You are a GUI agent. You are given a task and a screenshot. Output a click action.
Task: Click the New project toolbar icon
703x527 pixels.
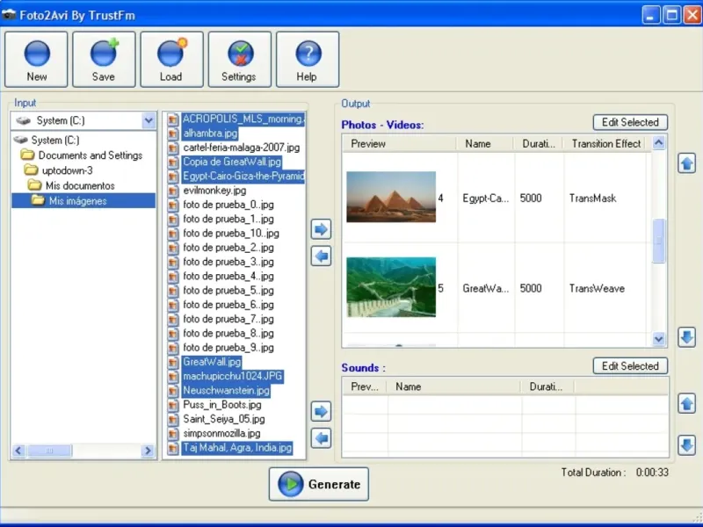click(x=37, y=60)
